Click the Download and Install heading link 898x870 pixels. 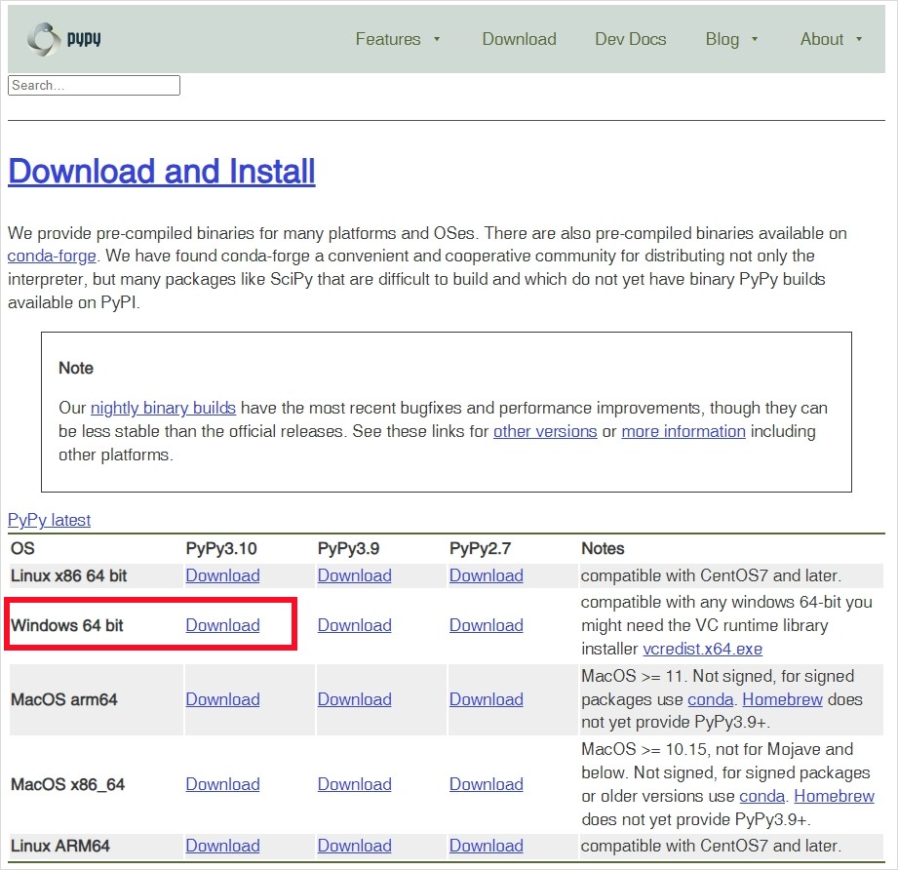162,171
